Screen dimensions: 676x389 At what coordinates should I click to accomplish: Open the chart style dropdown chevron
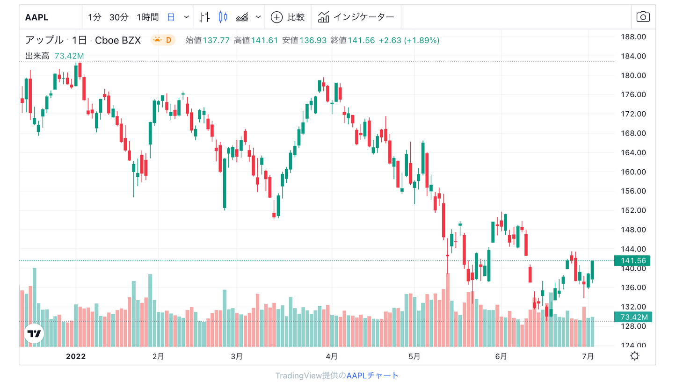257,16
